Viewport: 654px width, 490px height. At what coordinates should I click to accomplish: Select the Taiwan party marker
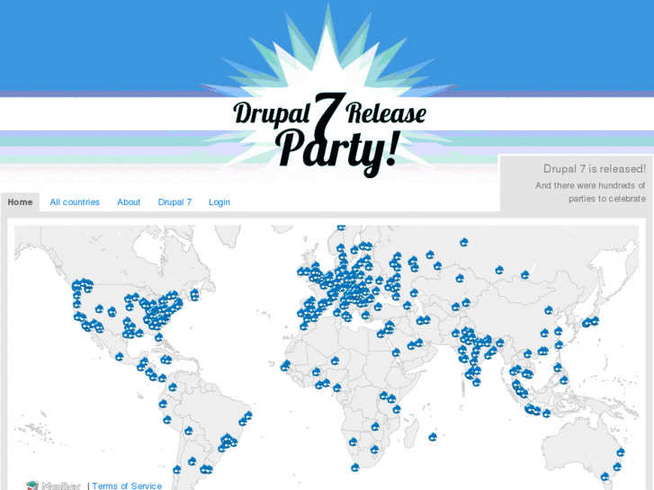tap(559, 345)
